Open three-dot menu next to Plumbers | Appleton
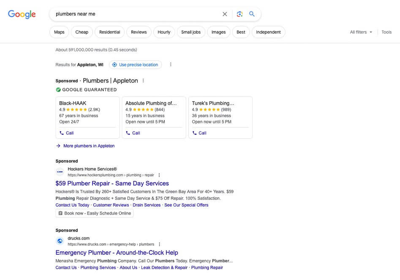 point(143,81)
